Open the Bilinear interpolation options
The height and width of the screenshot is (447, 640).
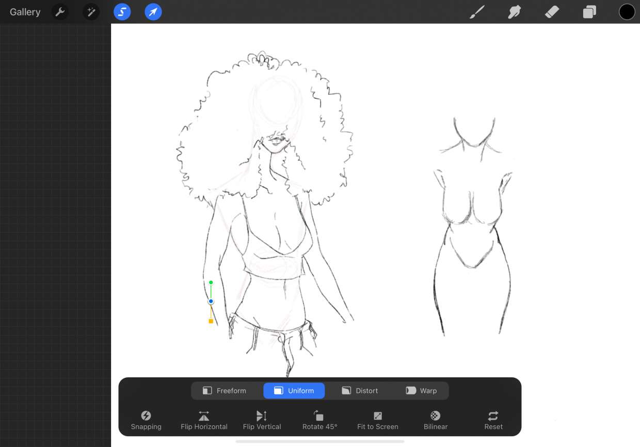(x=436, y=420)
